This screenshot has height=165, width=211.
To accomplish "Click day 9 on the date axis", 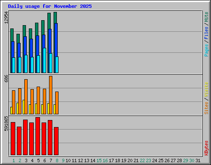I will pyautogui.click(x=63, y=160).
